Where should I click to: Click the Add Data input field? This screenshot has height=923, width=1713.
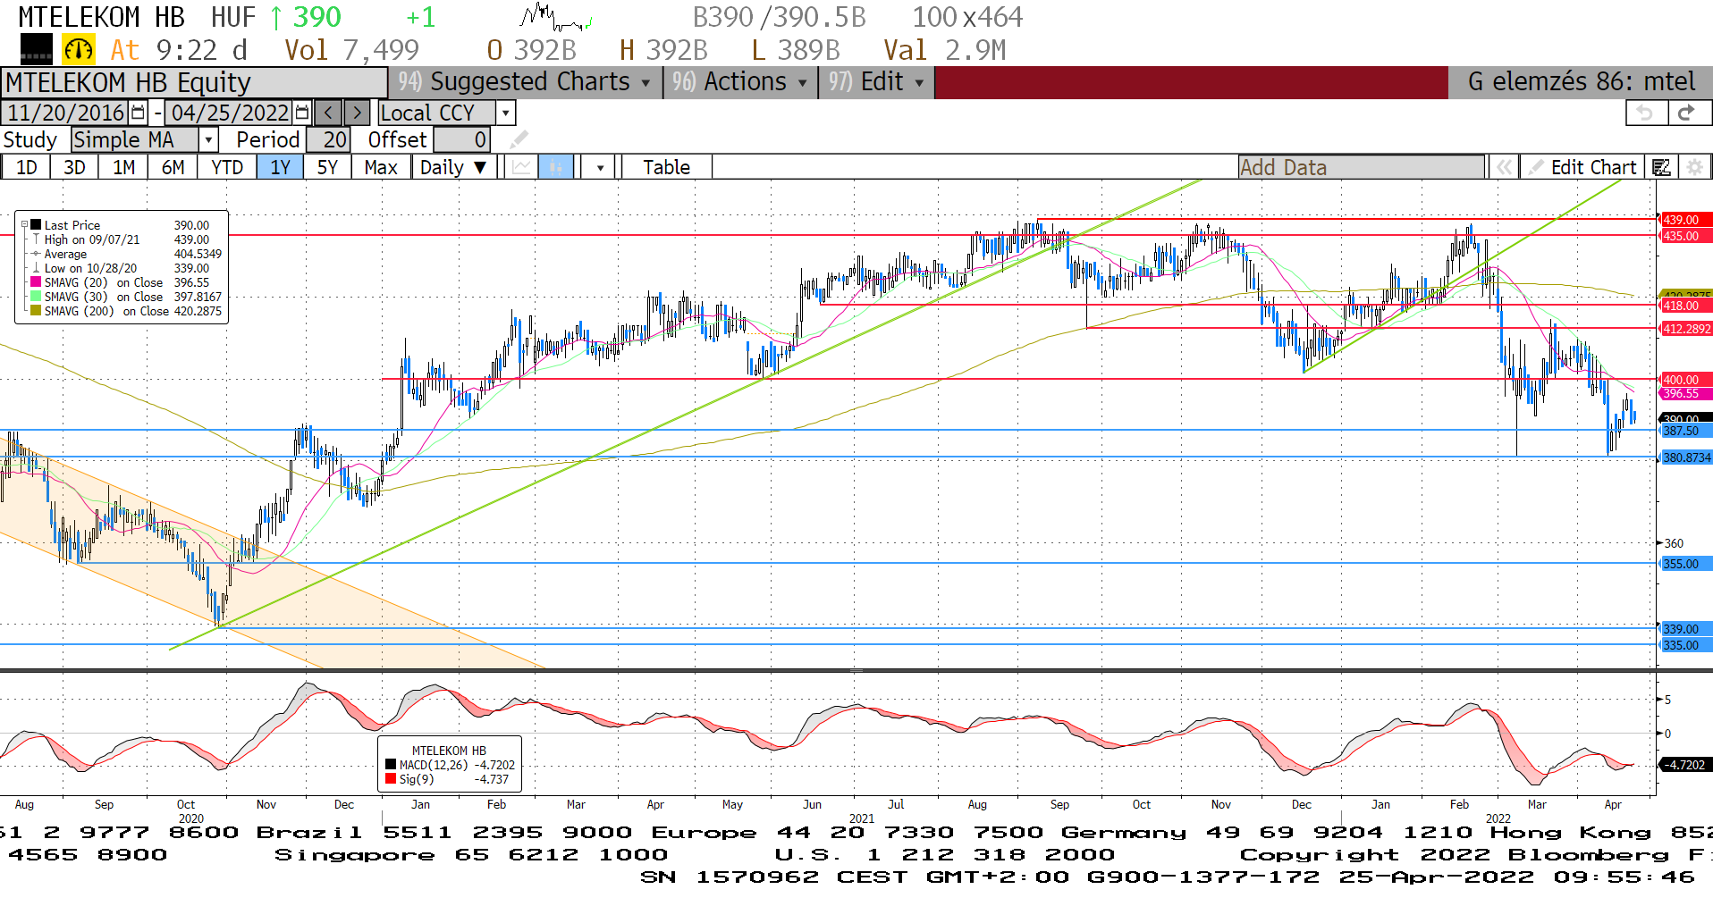click(x=1362, y=167)
